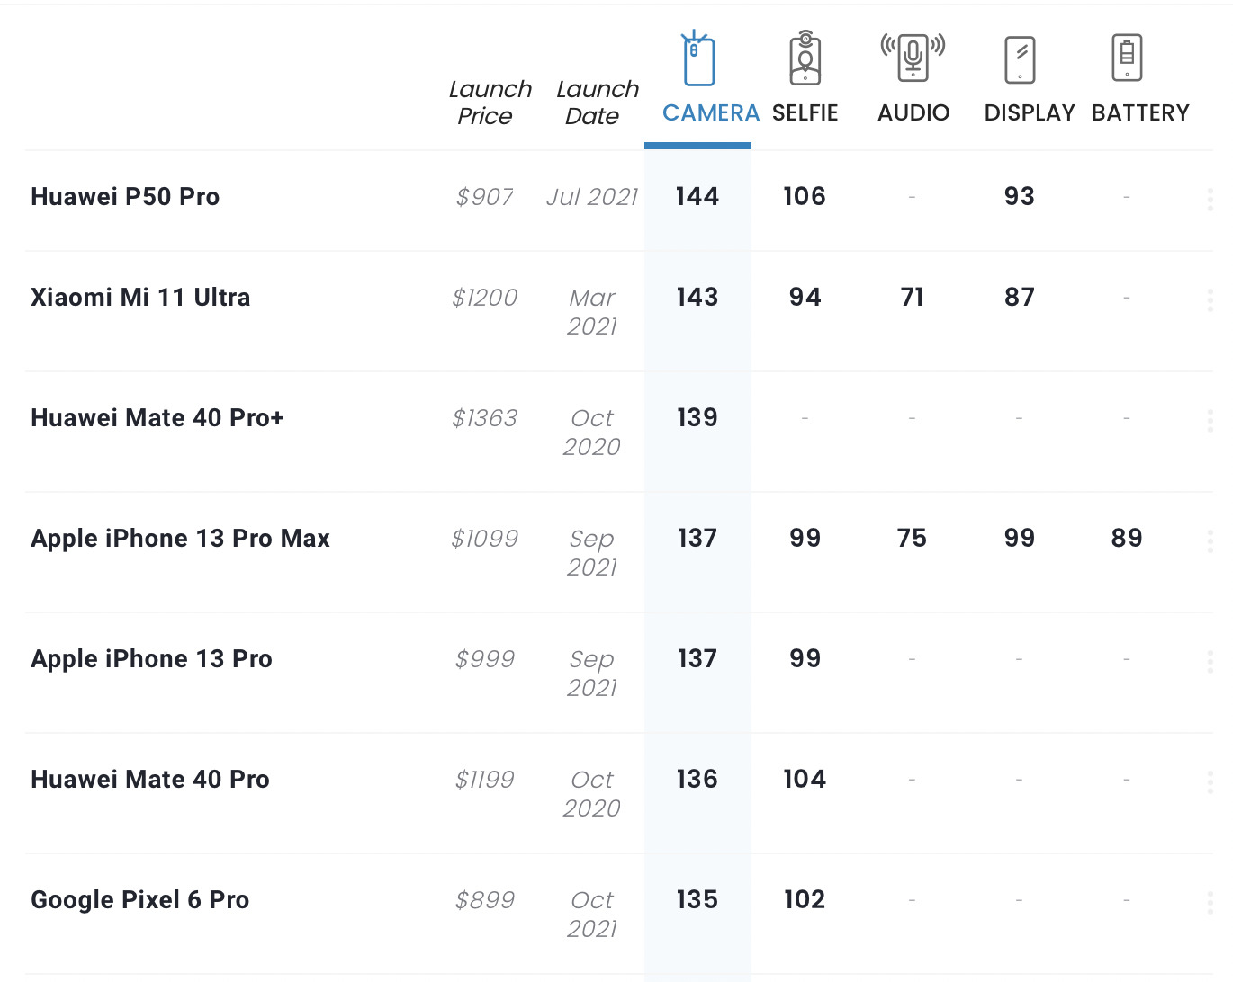1233x982 pixels.
Task: Open more options for Xiaomi Mi 11 Ultra
Action: (1210, 299)
